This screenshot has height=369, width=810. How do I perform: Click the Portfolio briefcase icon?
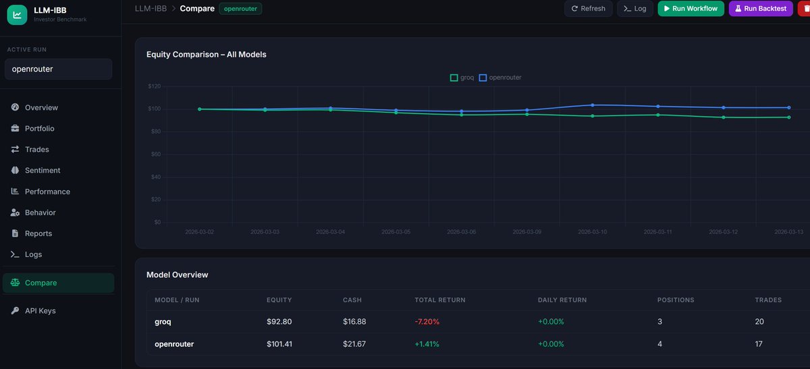[x=15, y=128]
